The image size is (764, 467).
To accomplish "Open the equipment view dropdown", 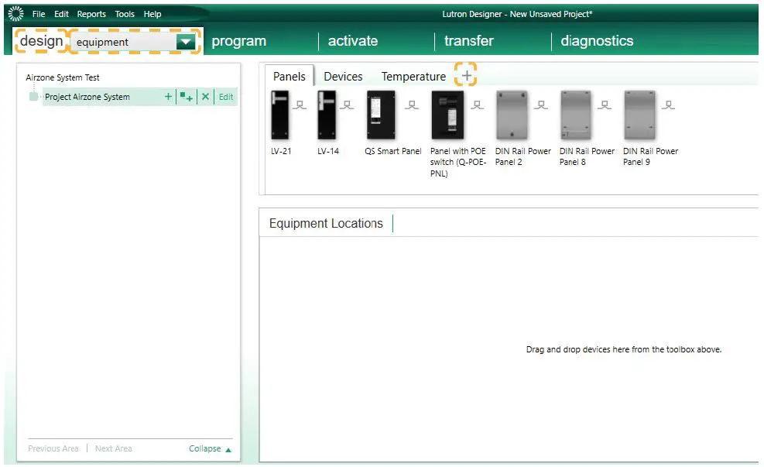I will click(x=186, y=40).
